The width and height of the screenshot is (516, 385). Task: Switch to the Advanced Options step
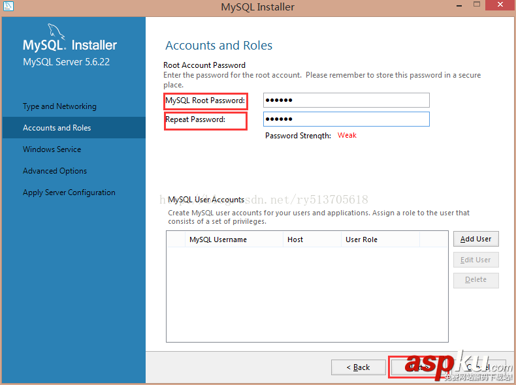click(55, 171)
